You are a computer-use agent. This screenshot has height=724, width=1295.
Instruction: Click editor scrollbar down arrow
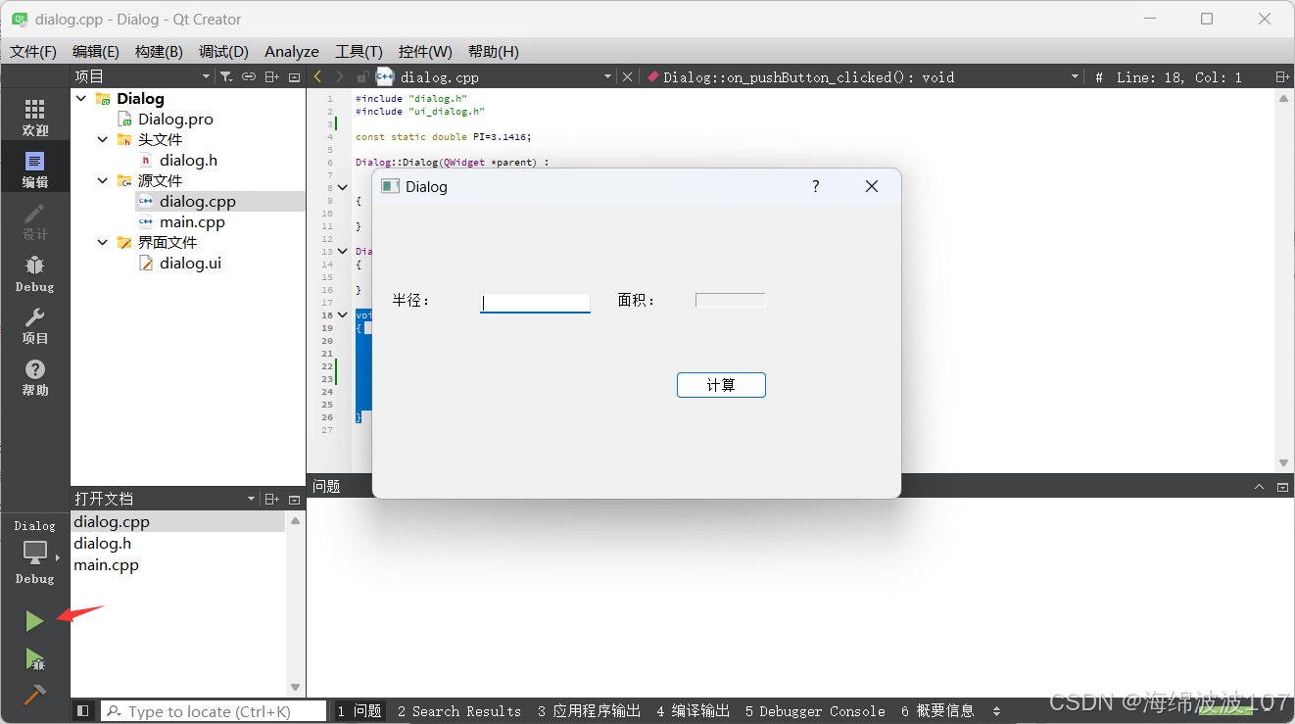[x=1283, y=463]
